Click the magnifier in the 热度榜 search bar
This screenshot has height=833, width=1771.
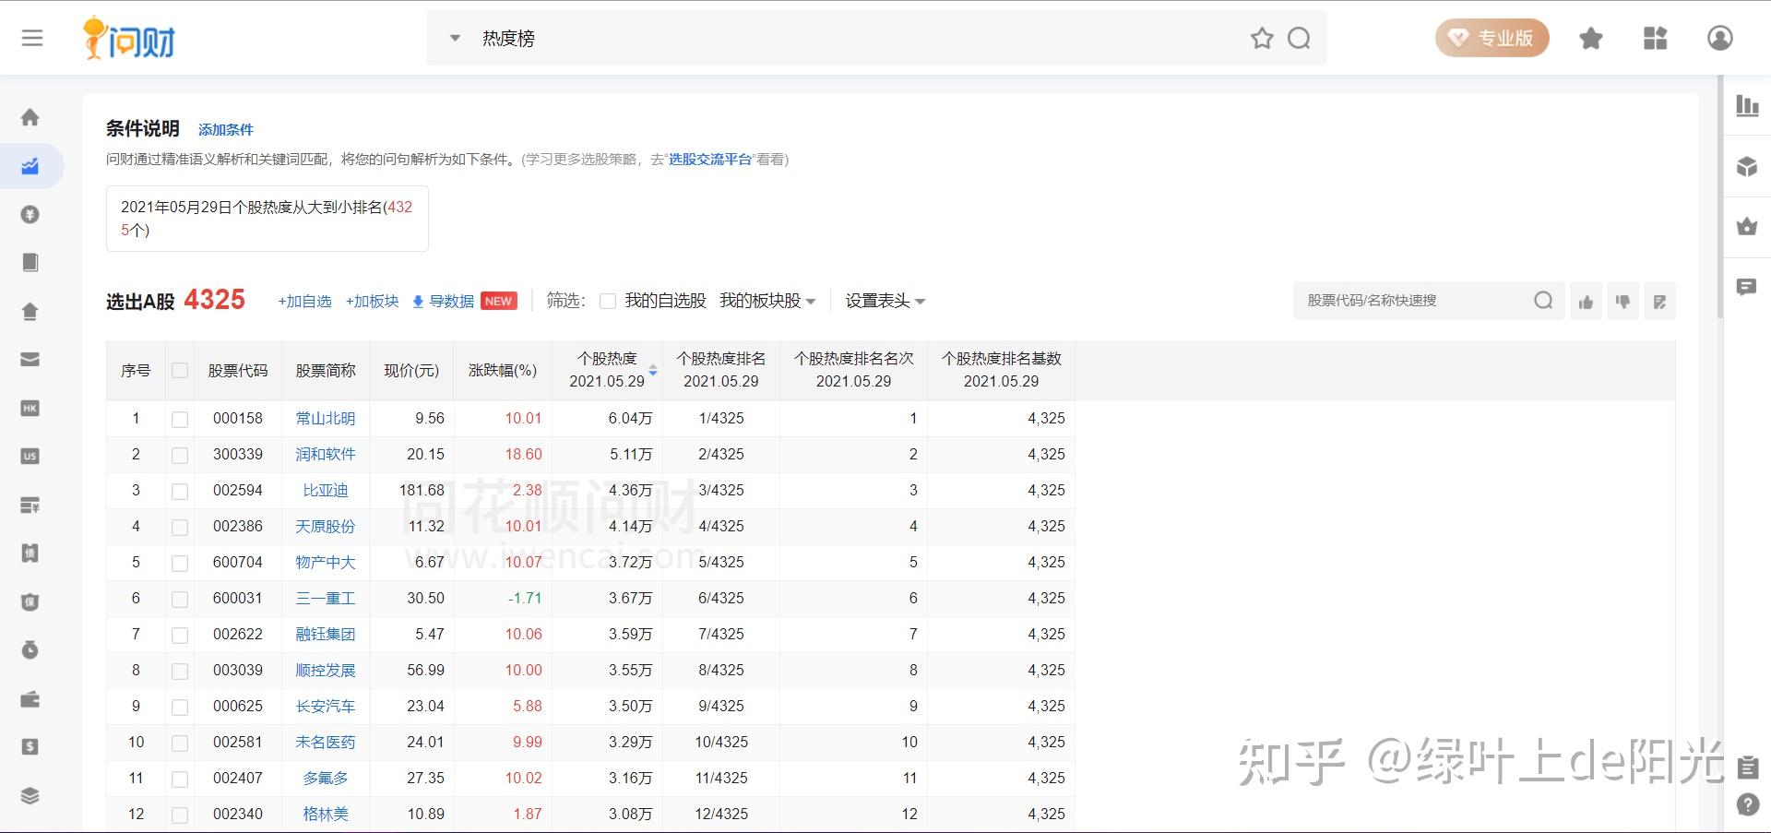[1299, 38]
